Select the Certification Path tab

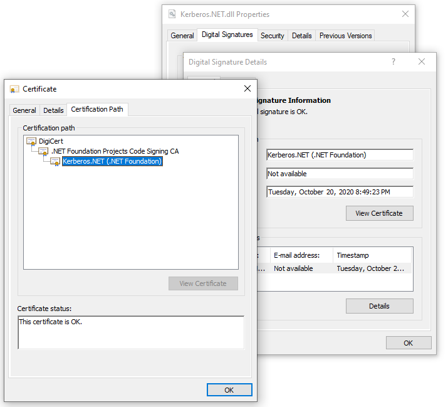[97, 109]
